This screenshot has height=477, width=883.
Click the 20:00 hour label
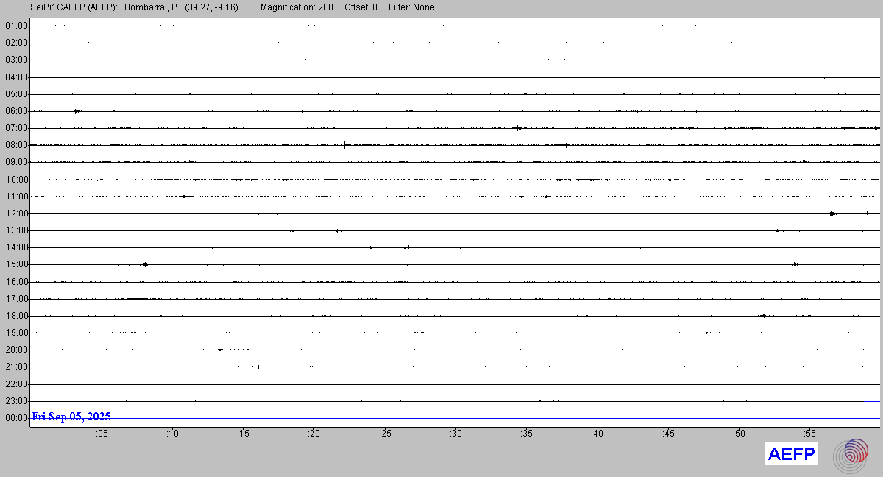[x=16, y=350]
